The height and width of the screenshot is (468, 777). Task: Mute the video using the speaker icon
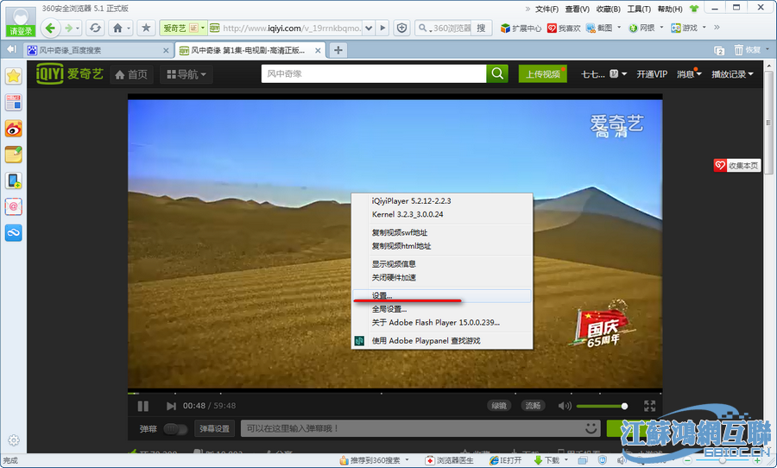click(565, 406)
